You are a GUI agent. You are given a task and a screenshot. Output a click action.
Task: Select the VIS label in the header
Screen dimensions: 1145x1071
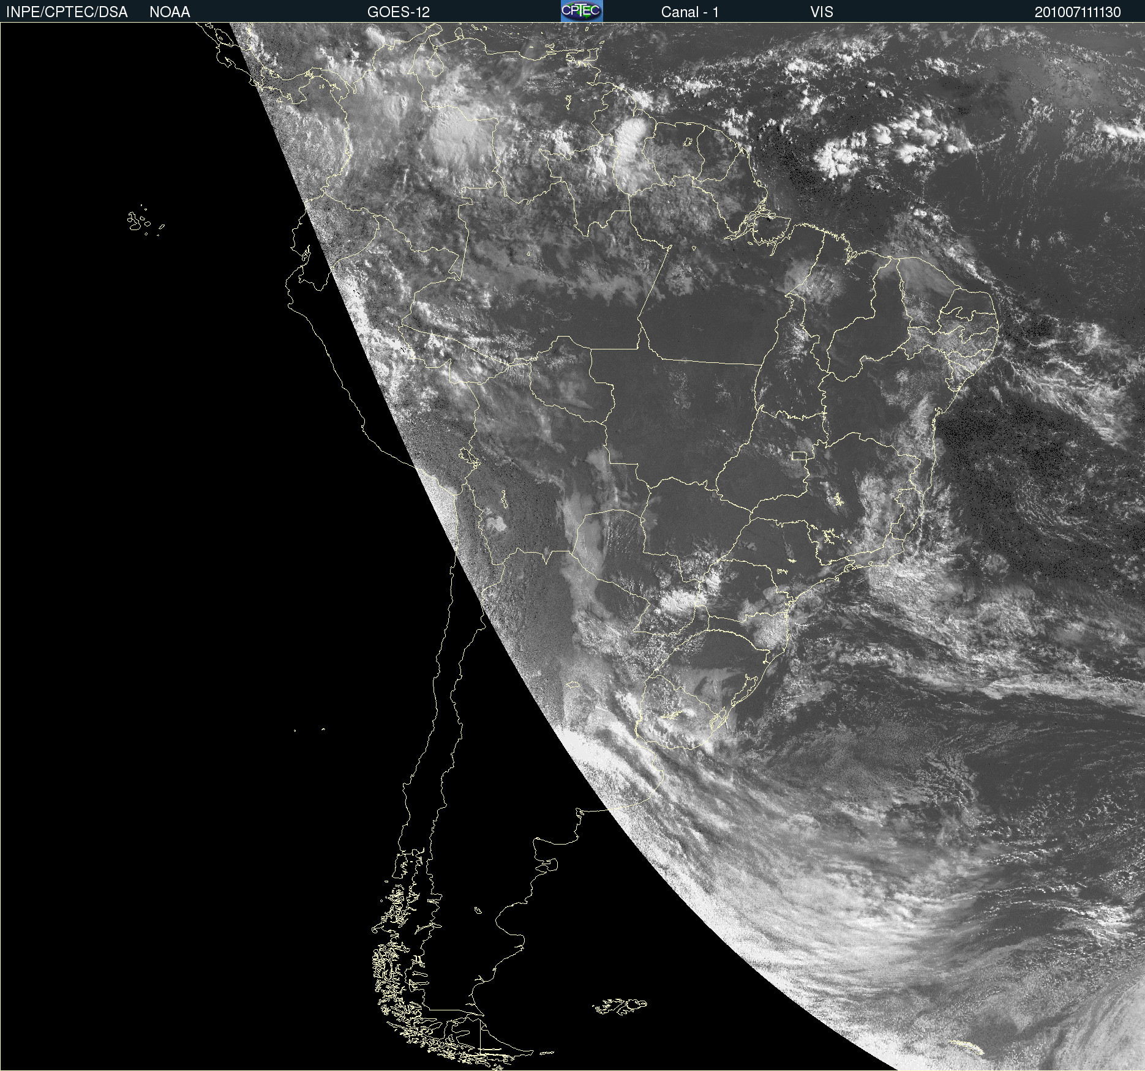click(x=822, y=12)
